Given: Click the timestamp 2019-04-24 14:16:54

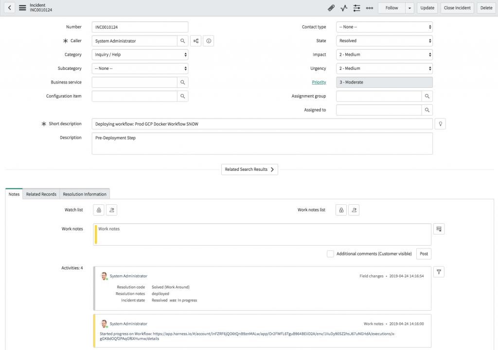Looking at the screenshot, I should click(x=407, y=276).
